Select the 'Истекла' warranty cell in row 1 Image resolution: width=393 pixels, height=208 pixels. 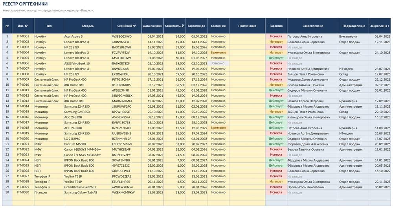pos(276,37)
